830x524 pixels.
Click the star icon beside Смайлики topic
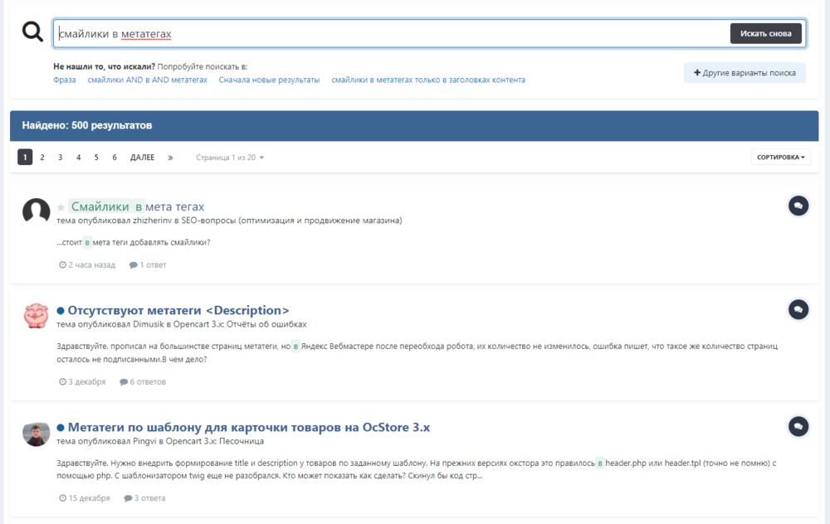(61, 206)
